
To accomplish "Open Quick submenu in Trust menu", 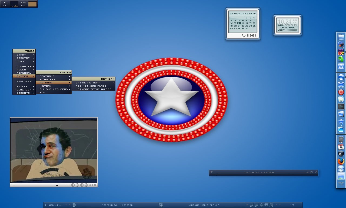I will tap(24, 61).
